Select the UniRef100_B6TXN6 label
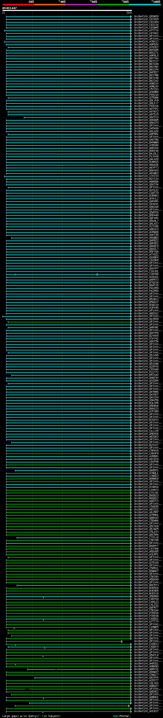This screenshot has width=163, height=718. pyautogui.click(x=146, y=75)
